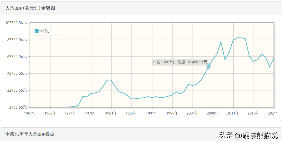This screenshot has width=282, height=143.
Task: Open the 卡塔尔历年人均GDP数据 section heading
Action: [x=30, y=134]
